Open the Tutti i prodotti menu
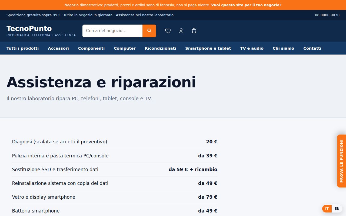This screenshot has width=346, height=216. point(23,48)
